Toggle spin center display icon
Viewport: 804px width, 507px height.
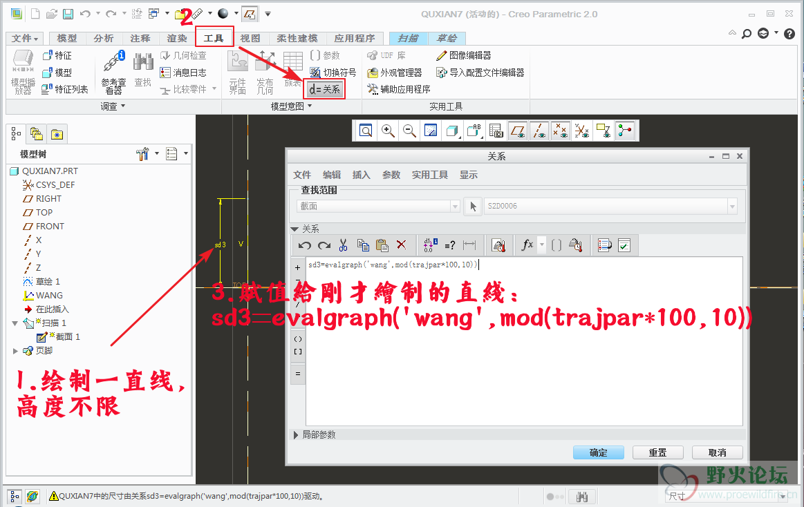pyautogui.click(x=625, y=131)
